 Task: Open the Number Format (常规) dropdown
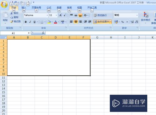(x=137, y=15)
